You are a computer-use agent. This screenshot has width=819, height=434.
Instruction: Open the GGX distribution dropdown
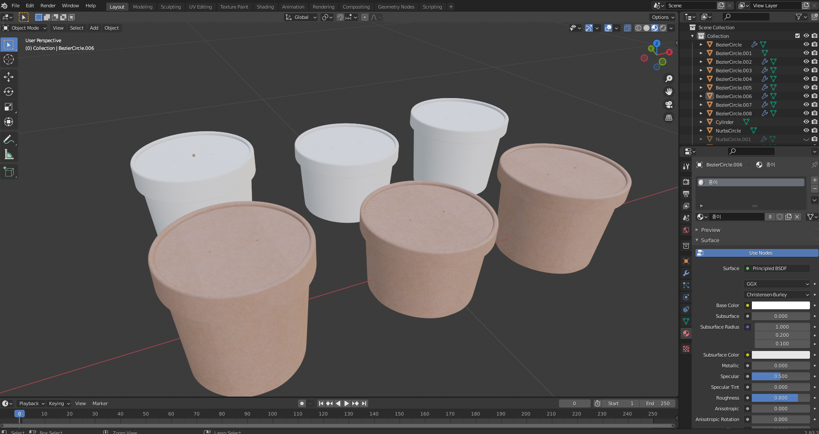point(777,284)
